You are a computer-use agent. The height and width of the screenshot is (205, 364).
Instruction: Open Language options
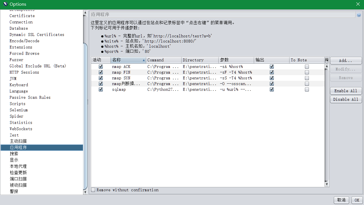[19, 91]
